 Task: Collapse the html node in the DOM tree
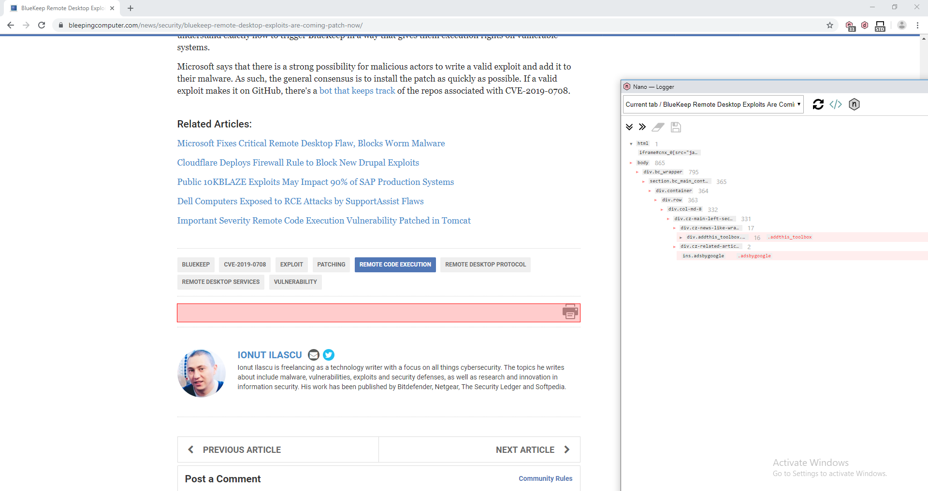click(x=631, y=143)
